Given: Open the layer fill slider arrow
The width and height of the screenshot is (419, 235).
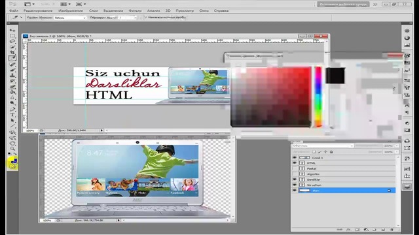Looking at the screenshot, I should point(397,152).
